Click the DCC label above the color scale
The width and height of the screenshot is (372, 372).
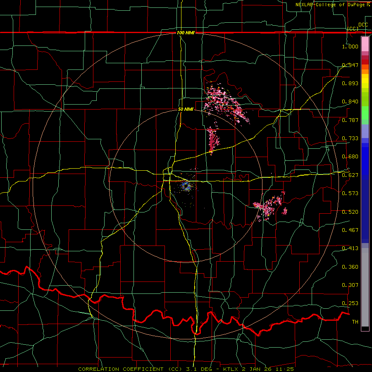coord(363,25)
